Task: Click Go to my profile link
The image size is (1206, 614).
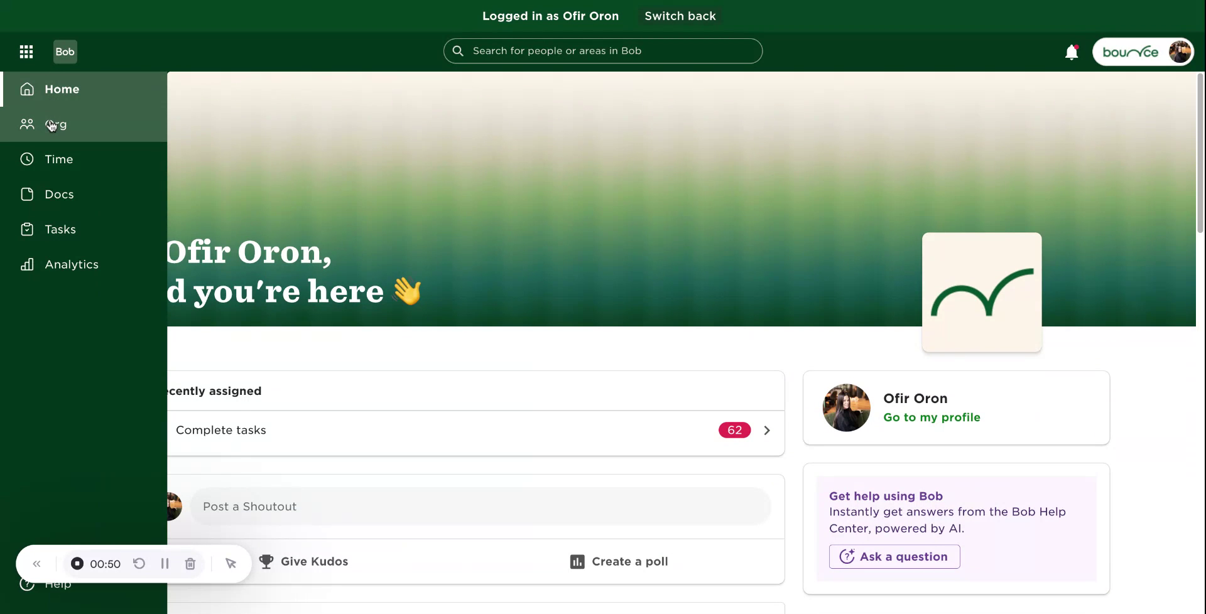Action: [x=932, y=417]
